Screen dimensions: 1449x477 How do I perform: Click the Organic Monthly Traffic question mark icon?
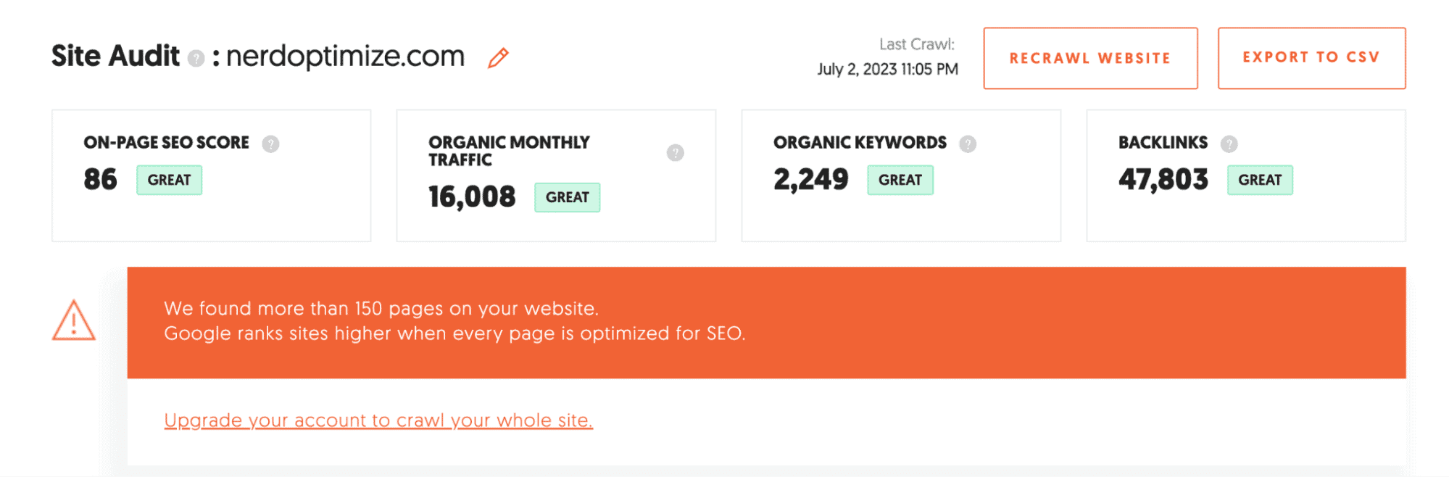coord(676,152)
